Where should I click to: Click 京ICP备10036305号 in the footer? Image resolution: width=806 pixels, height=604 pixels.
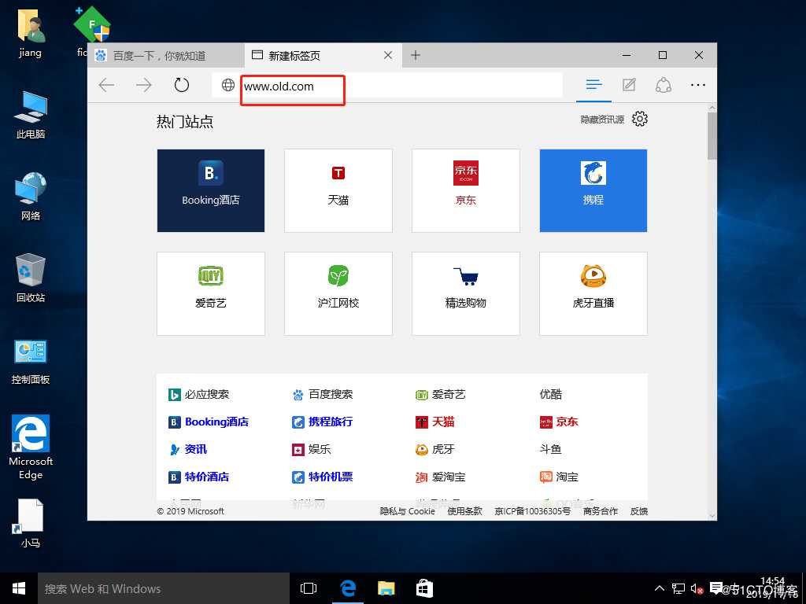[533, 511]
